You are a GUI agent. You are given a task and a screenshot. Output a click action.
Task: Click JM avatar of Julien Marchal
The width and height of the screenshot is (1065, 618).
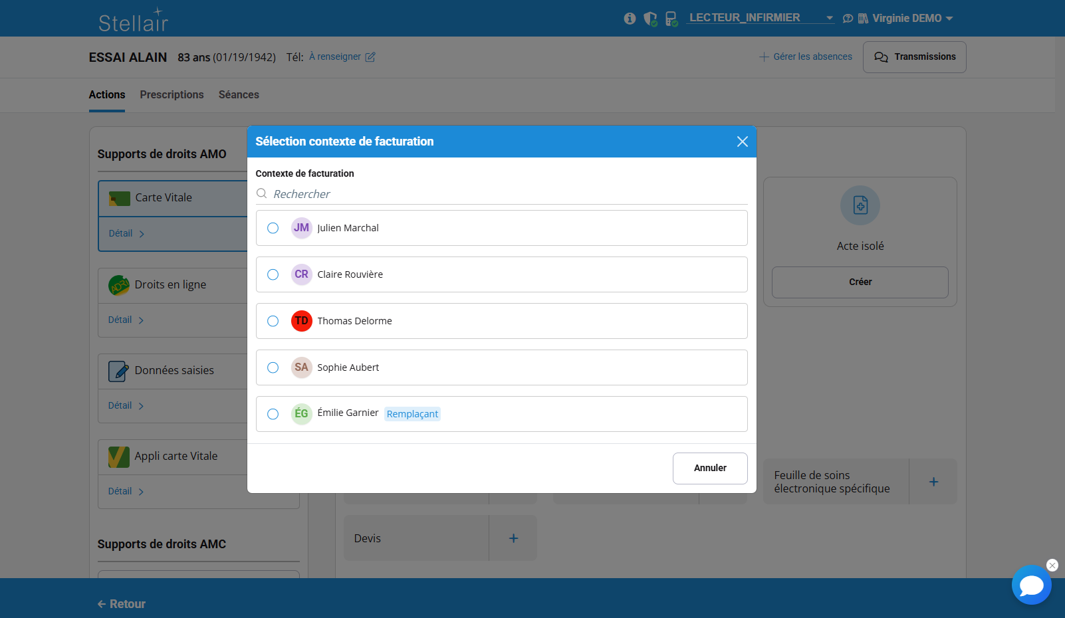[x=302, y=228]
